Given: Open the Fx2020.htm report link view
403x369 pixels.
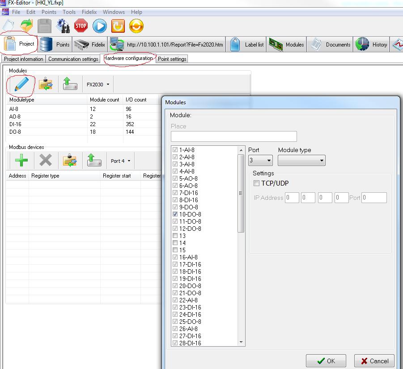Looking at the screenshot, I should click(166, 44).
